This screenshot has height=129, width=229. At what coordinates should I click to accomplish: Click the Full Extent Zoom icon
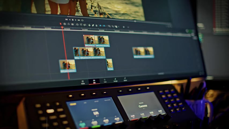click(109, 26)
